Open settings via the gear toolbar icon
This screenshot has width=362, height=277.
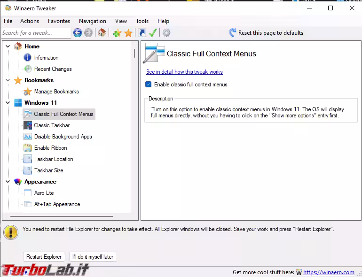pyautogui.click(x=166, y=33)
